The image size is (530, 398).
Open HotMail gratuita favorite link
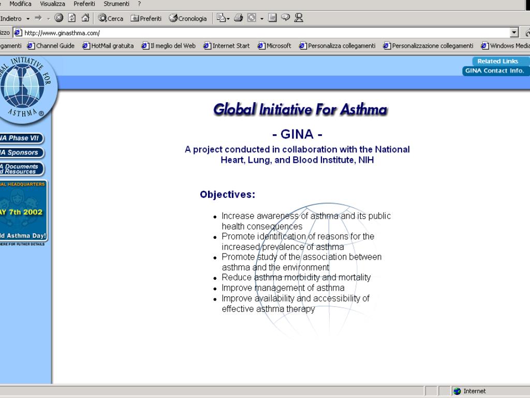click(x=108, y=46)
